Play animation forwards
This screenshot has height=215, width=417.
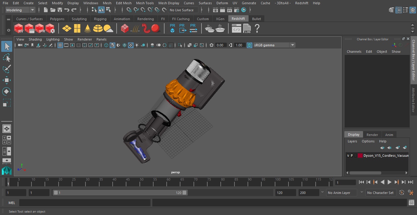(x=389, y=182)
